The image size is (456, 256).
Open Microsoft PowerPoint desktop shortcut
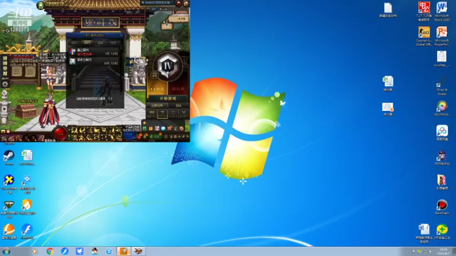442,36
